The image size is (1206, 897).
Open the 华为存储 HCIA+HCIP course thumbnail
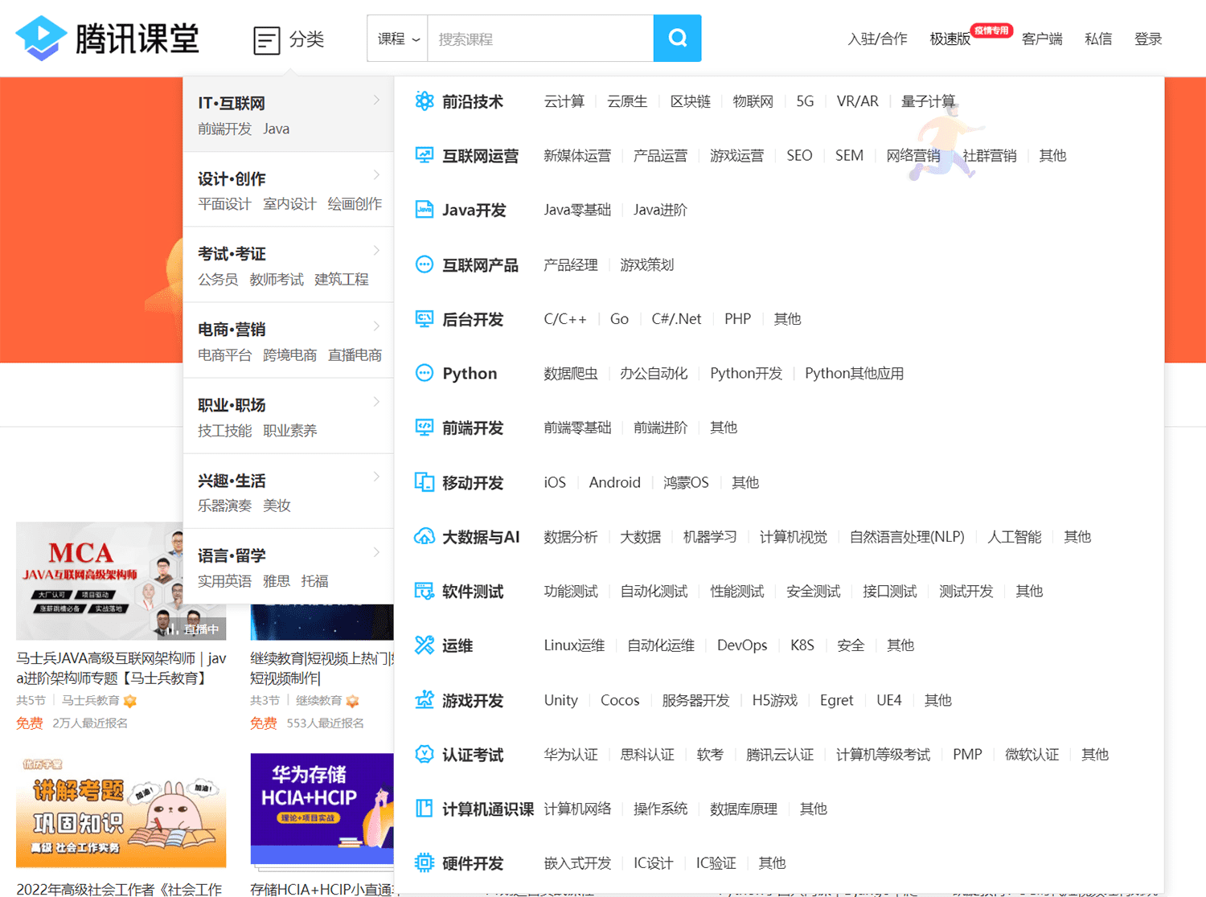click(x=322, y=809)
